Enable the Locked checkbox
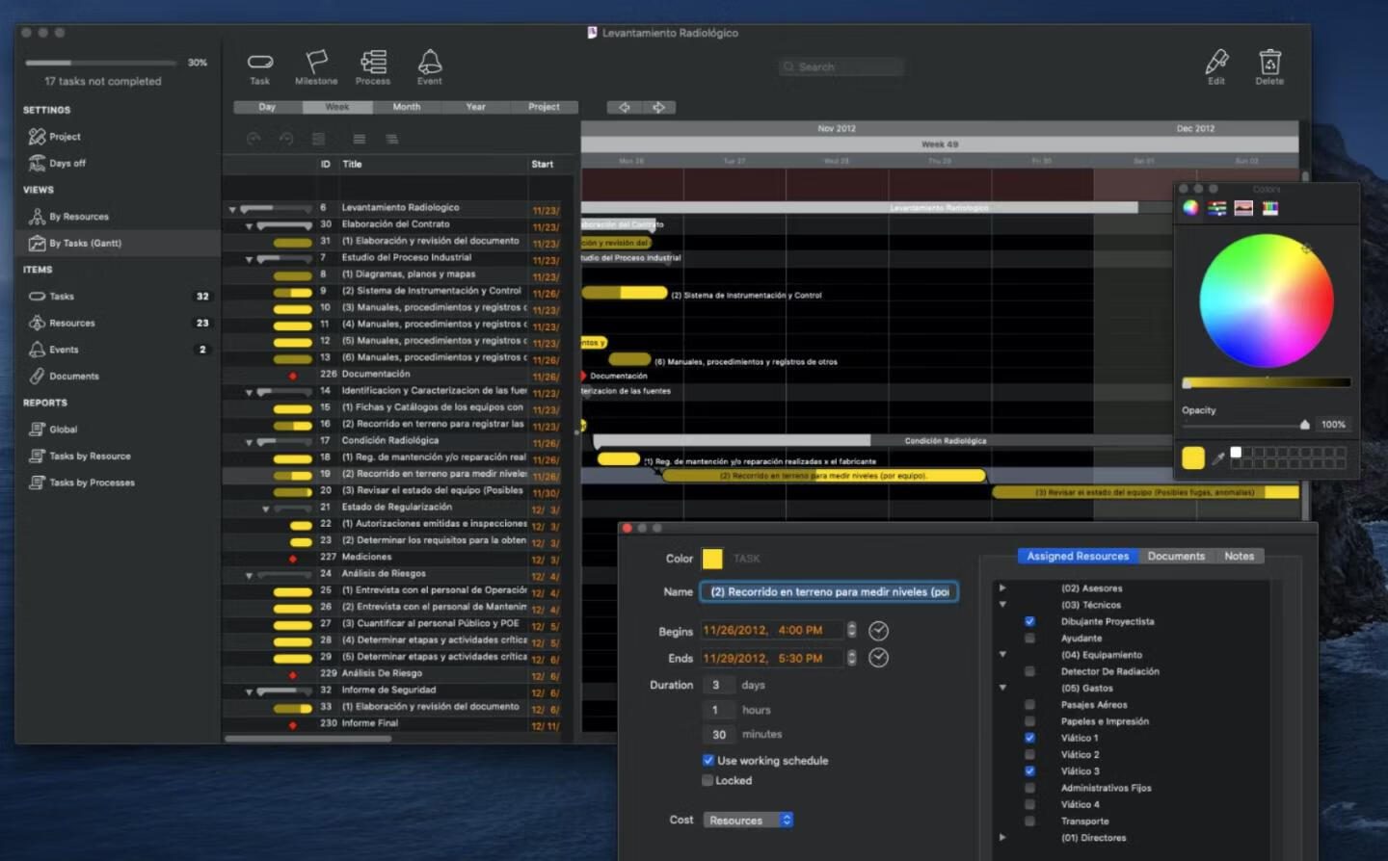1388x861 pixels. point(708,780)
